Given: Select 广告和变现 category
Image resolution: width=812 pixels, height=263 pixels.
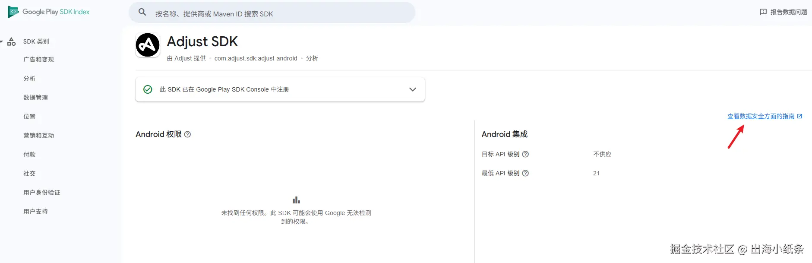Looking at the screenshot, I should pos(38,60).
